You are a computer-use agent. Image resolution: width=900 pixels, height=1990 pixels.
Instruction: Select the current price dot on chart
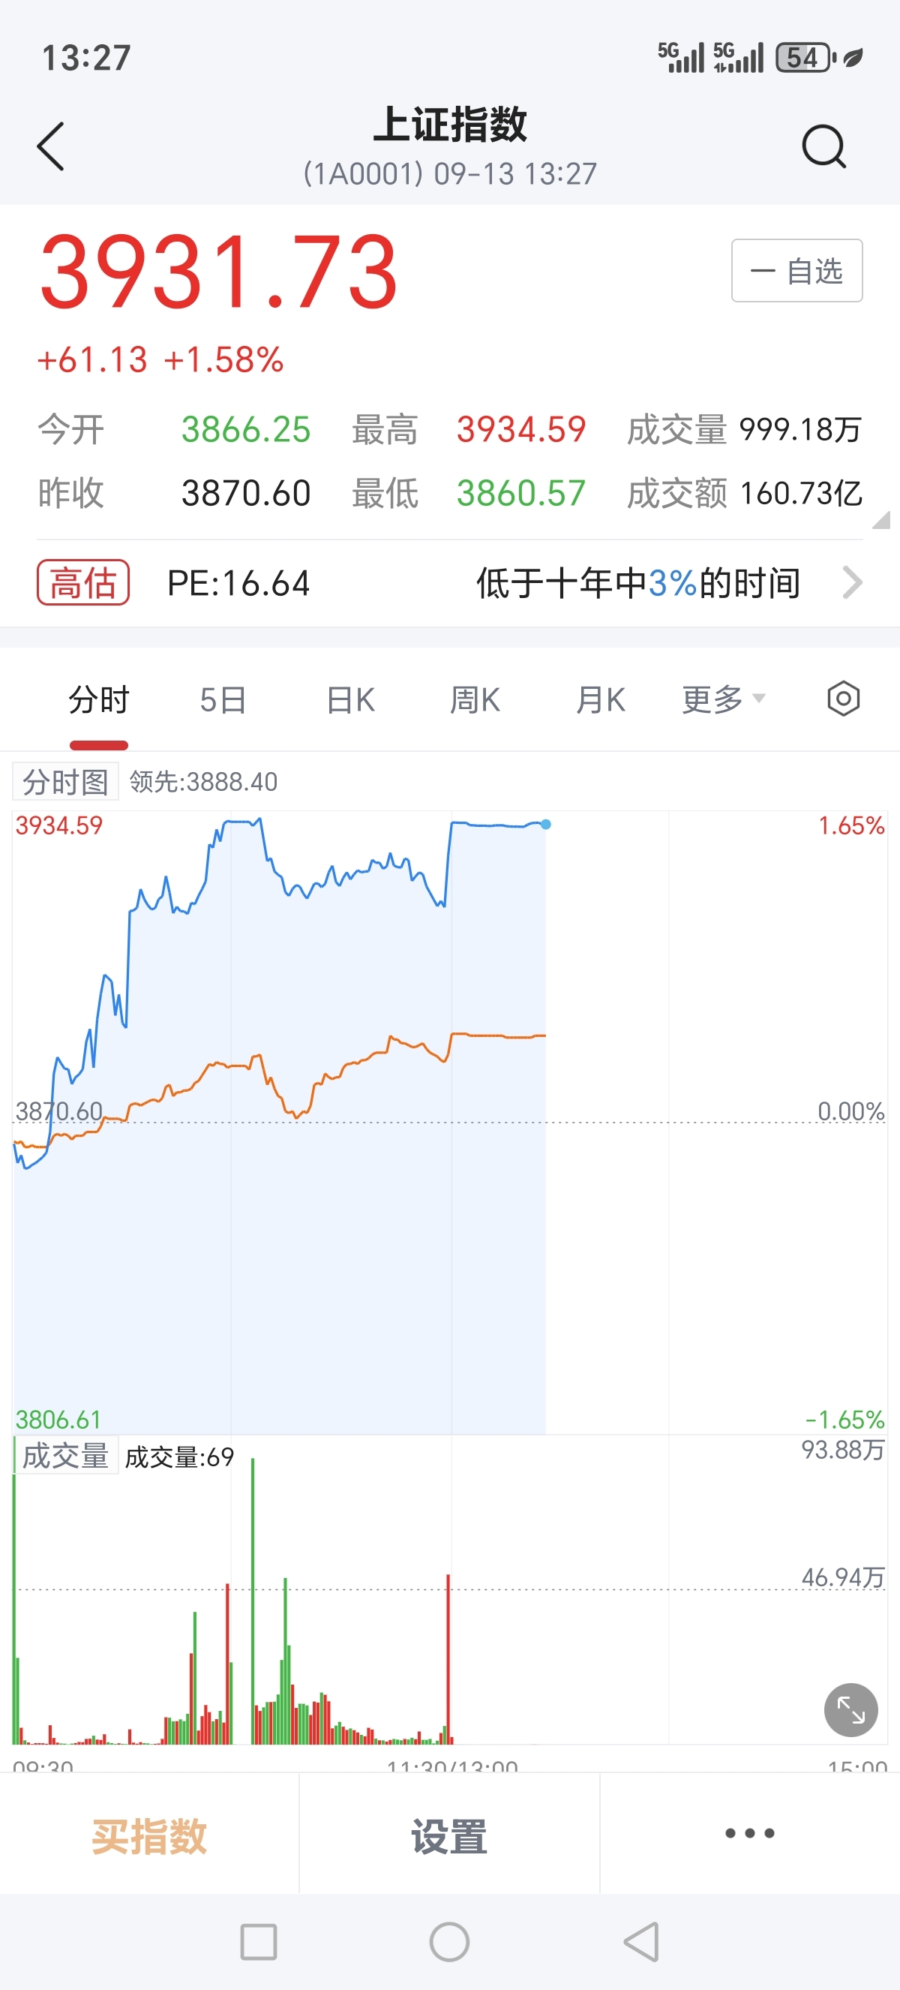point(546,824)
